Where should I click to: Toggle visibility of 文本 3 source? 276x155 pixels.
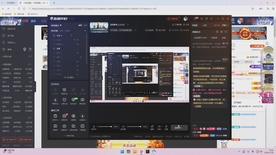(77, 40)
